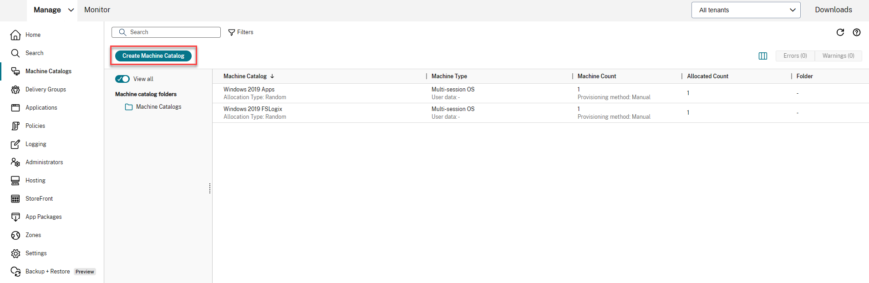The width and height of the screenshot is (869, 283).
Task: Show the Errors (0) tab
Action: [795, 56]
